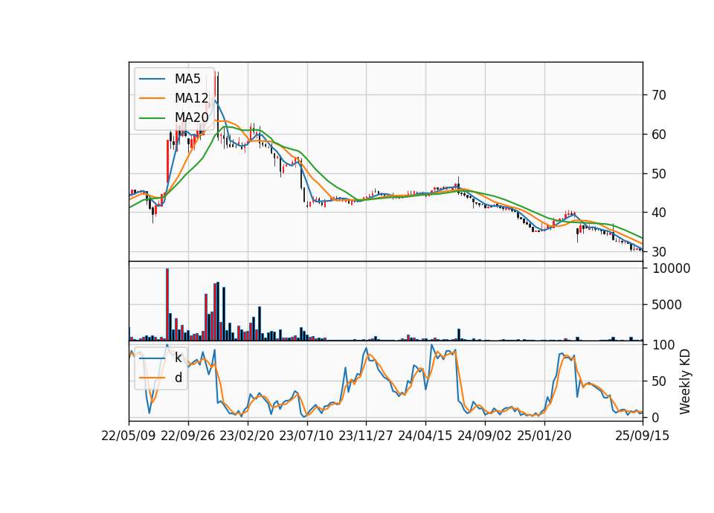This screenshot has width=714, height=513.
Task: Click the orange MA12 legend line sample
Action: 152,98
